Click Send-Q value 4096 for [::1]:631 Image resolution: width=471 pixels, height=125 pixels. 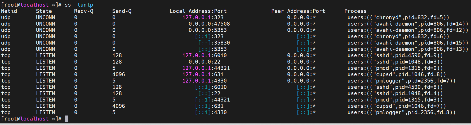(x=119, y=106)
